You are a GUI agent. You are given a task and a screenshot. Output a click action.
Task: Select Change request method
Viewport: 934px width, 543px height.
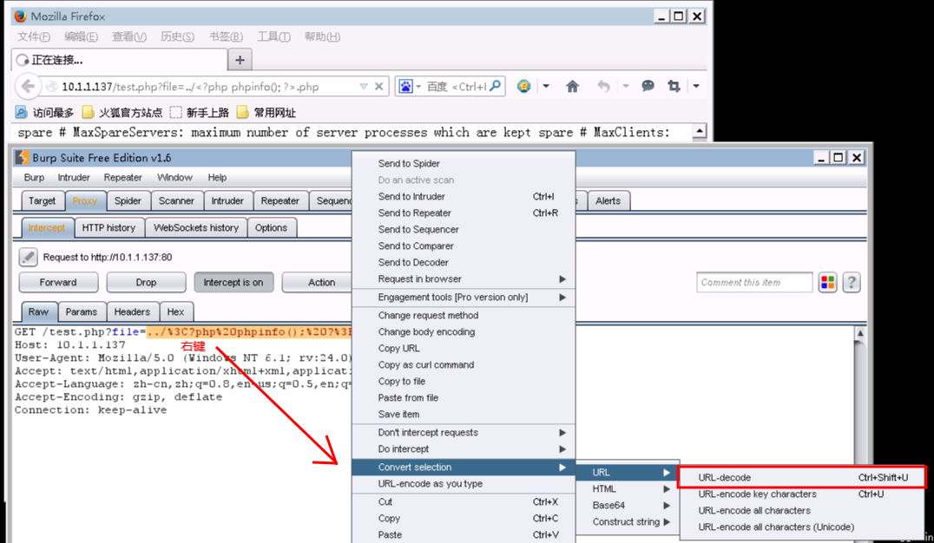pos(464,315)
